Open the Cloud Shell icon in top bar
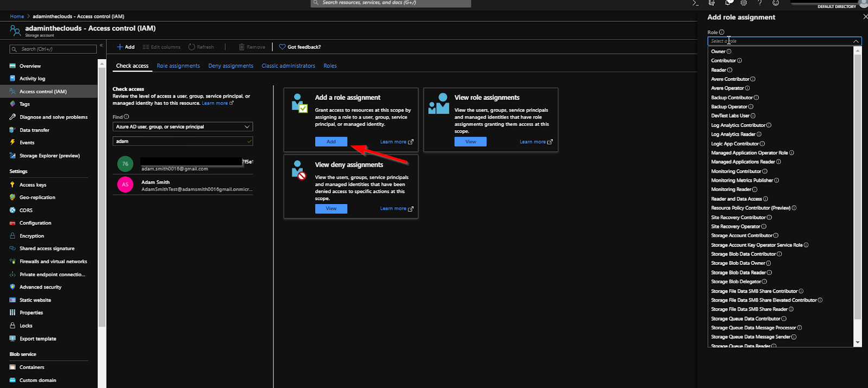The image size is (868, 388). [x=695, y=3]
